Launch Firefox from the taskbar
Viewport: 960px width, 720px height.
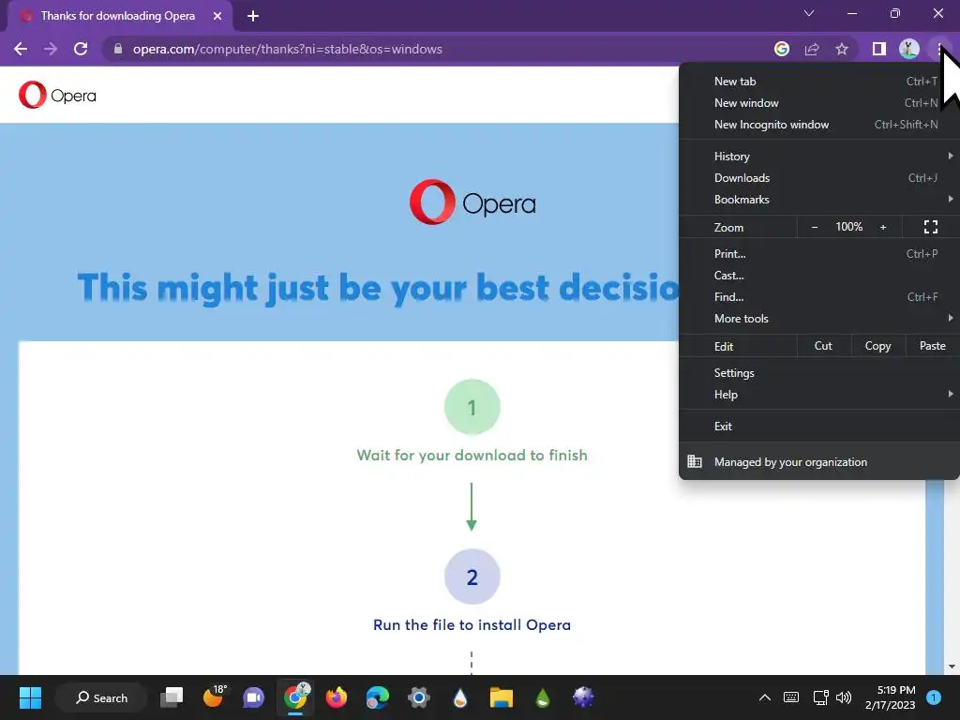pos(337,697)
